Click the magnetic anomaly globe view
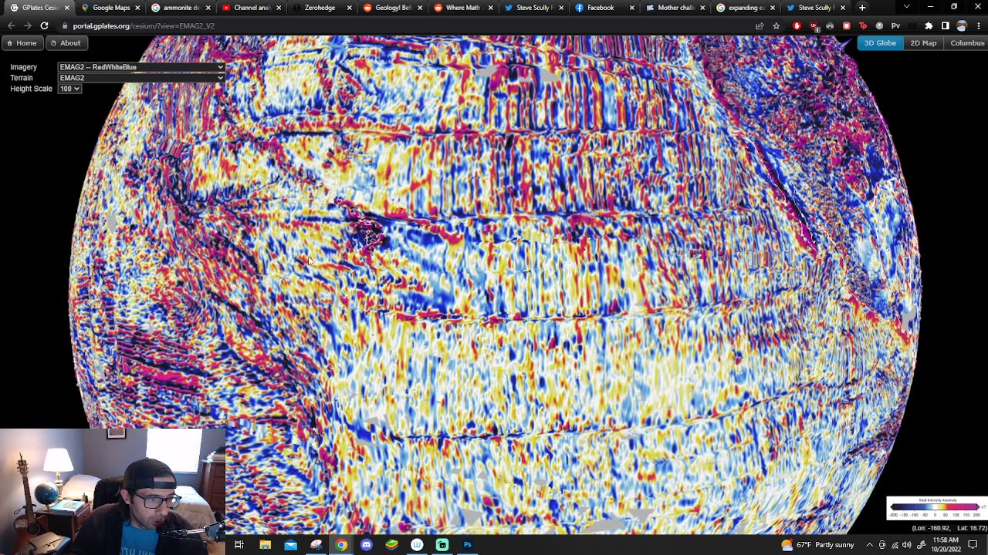This screenshot has height=555, width=988. point(494,285)
